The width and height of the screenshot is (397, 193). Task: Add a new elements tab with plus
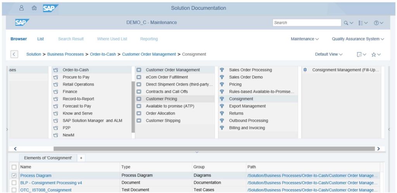click(x=81, y=158)
